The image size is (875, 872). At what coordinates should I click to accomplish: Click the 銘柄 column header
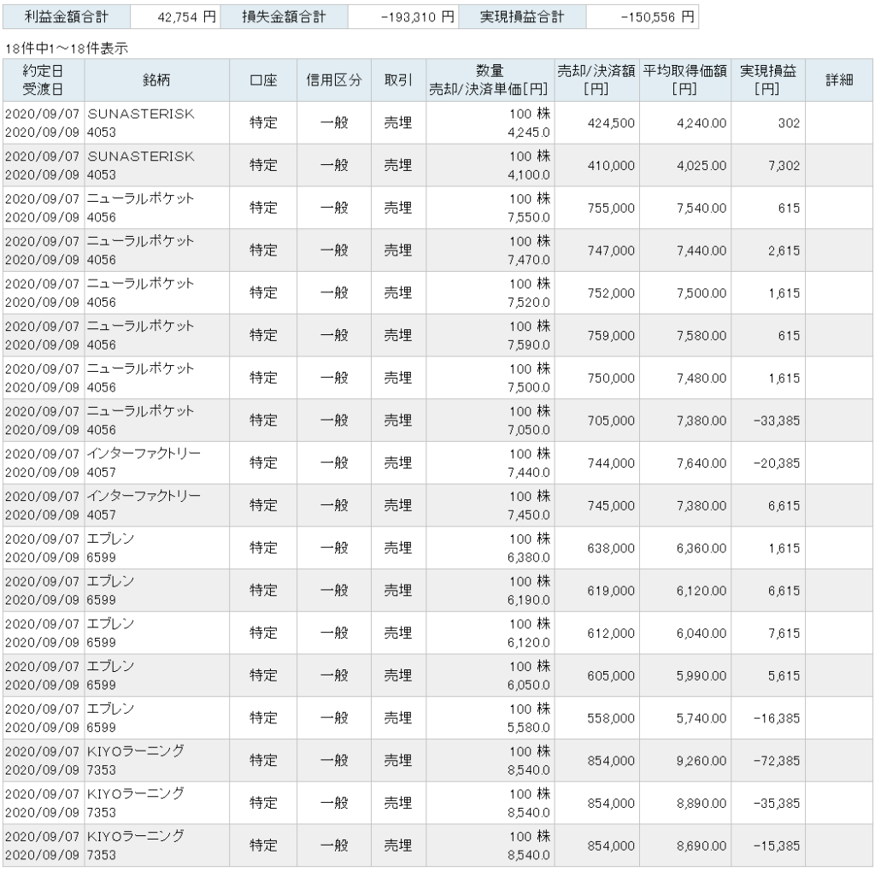point(157,80)
